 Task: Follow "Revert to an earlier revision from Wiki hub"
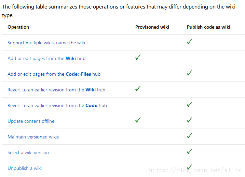point(56,90)
